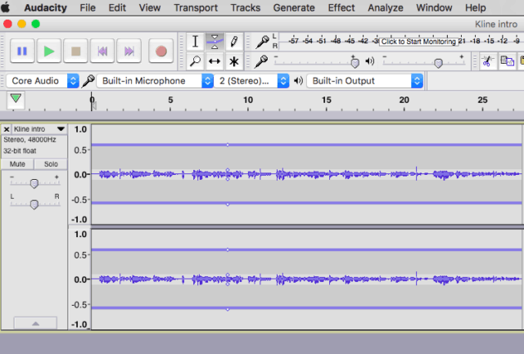Mute the Kline intro track
524x354 pixels.
click(17, 164)
